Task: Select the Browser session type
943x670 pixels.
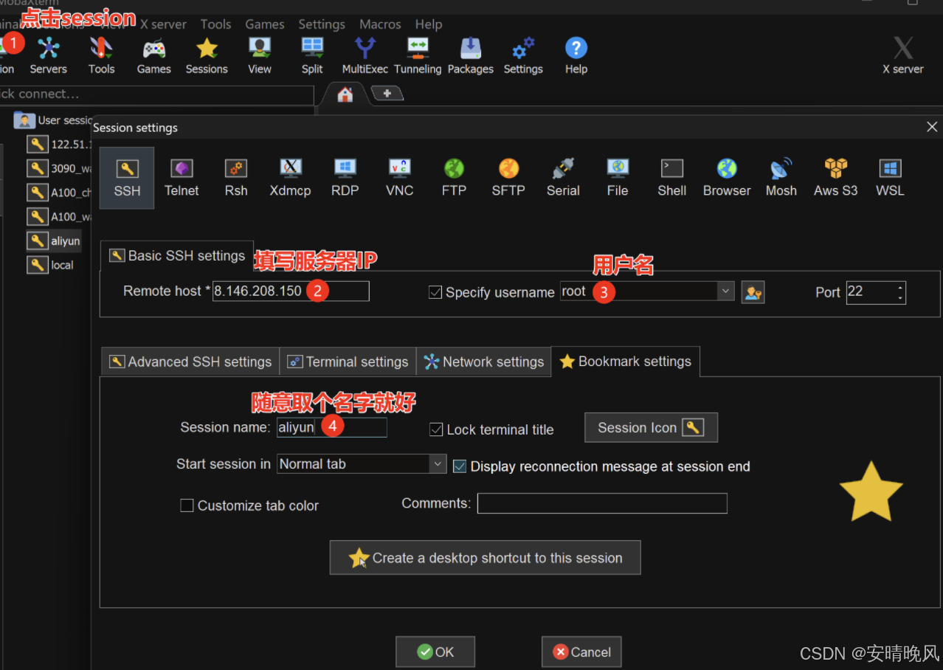Action: coord(727,178)
